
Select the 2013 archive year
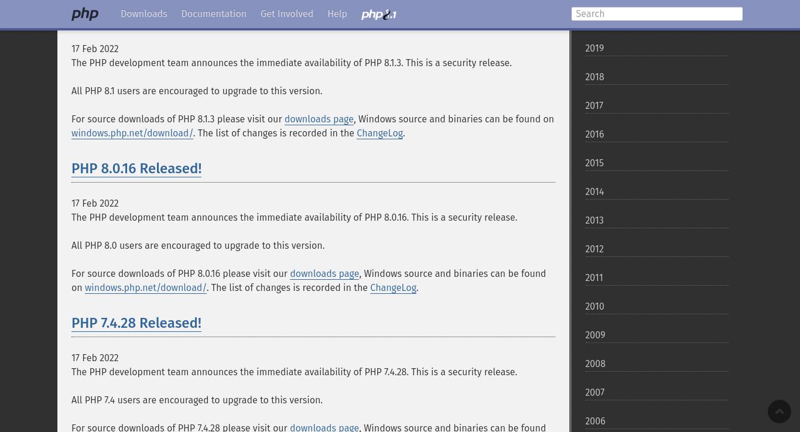pos(657,221)
